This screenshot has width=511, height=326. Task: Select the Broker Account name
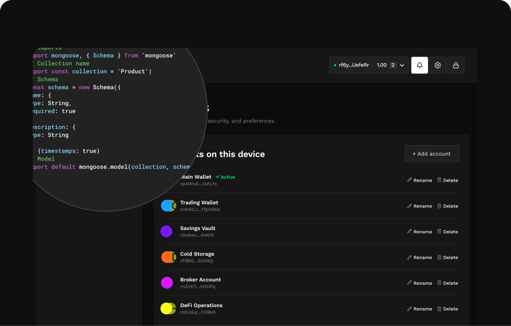200,280
